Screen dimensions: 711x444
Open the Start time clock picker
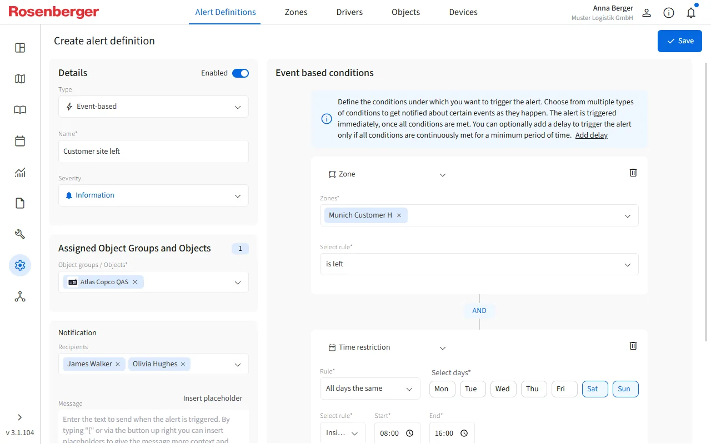point(409,433)
